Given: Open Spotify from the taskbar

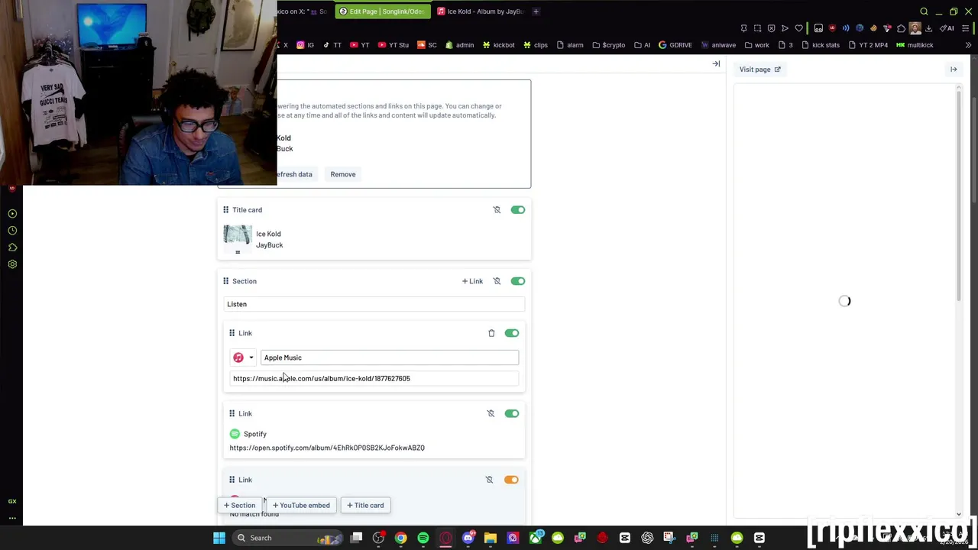Looking at the screenshot, I should (x=423, y=538).
